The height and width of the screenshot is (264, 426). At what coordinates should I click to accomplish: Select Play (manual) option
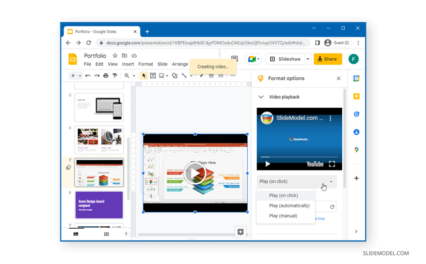click(285, 216)
